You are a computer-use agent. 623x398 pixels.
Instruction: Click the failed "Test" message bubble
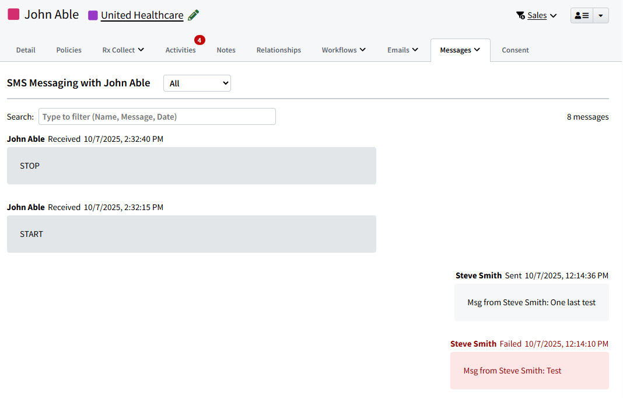pyautogui.click(x=529, y=370)
